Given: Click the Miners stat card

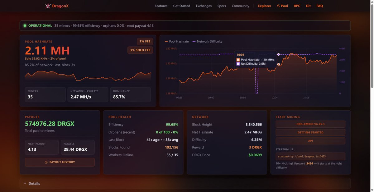Looking at the screenshot, I should click(x=45, y=94).
